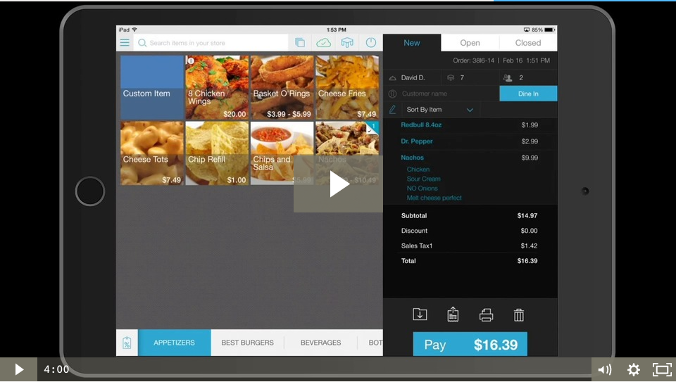Open the Sort By Item dropdown

click(440, 110)
